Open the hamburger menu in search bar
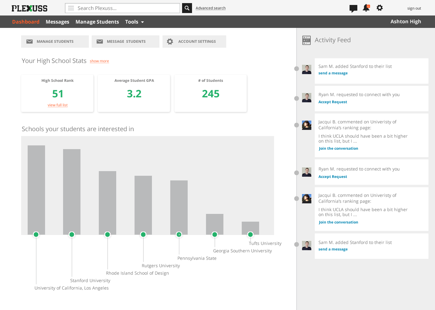Image resolution: width=435 pixels, height=310 pixels. [71, 8]
